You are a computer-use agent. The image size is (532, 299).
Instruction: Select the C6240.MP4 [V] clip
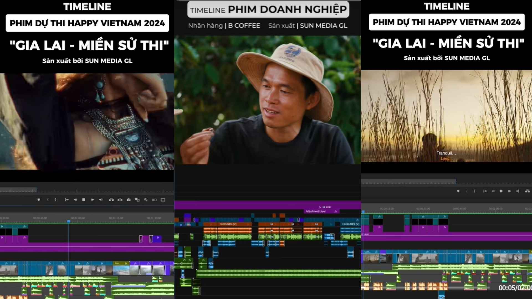click(351, 224)
